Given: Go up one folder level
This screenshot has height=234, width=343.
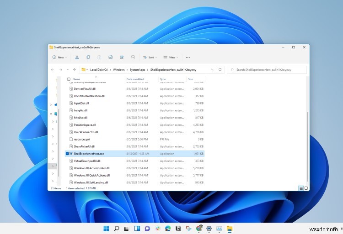Looking at the screenshot, I should 75,70.
